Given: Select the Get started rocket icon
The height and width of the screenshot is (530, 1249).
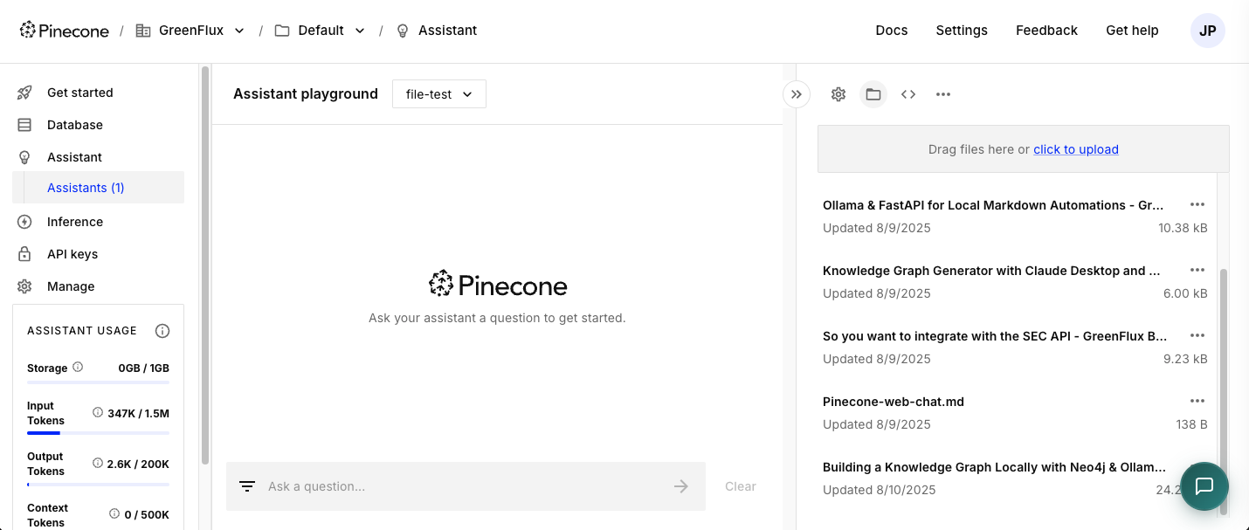Looking at the screenshot, I should (x=24, y=92).
